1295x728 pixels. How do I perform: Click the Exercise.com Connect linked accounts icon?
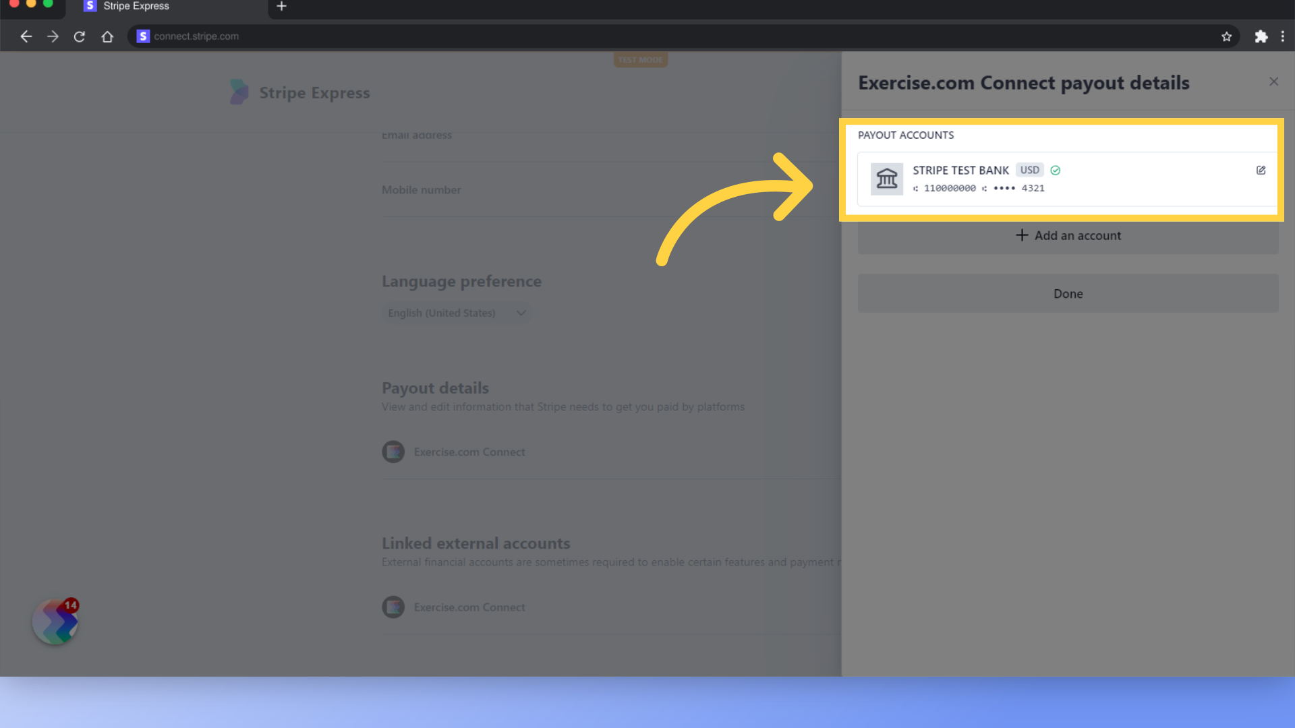click(x=393, y=607)
